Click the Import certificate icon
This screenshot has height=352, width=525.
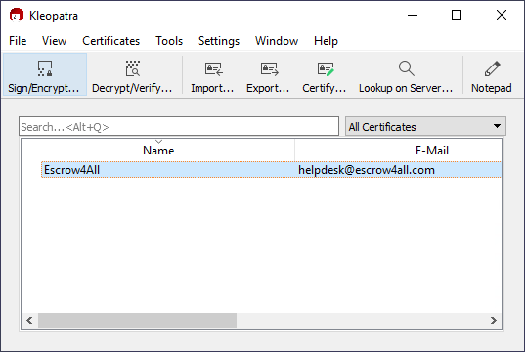click(213, 69)
